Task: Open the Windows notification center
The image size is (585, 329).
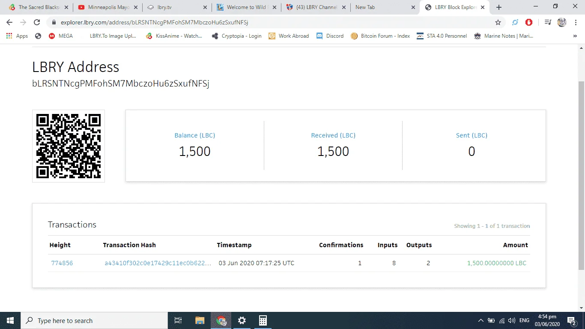Action: tap(572, 320)
